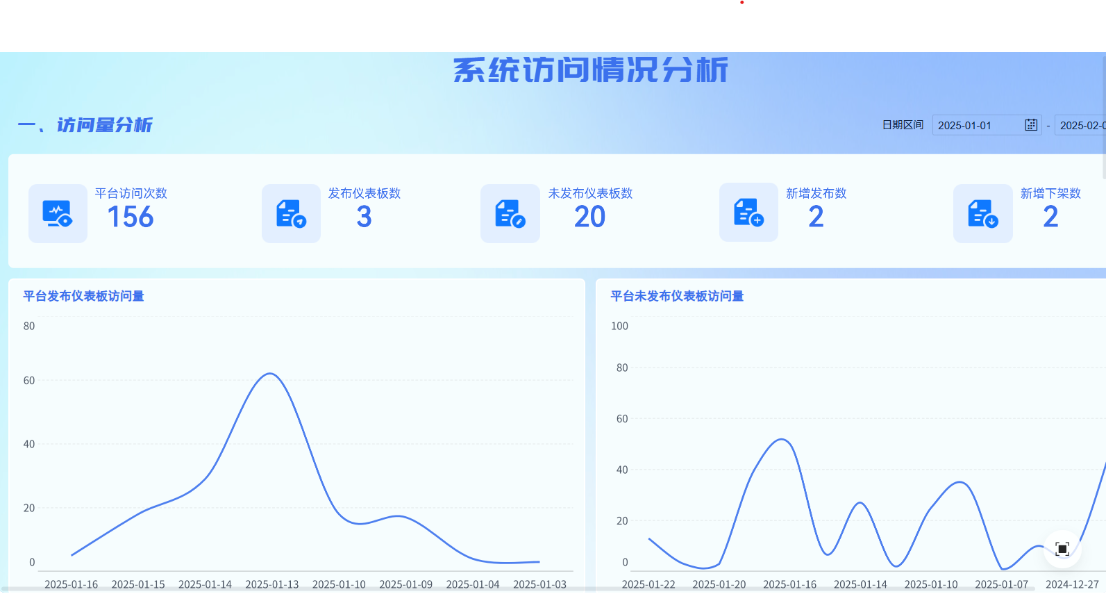Click the unpublished dashboards edit icon

coord(510,213)
